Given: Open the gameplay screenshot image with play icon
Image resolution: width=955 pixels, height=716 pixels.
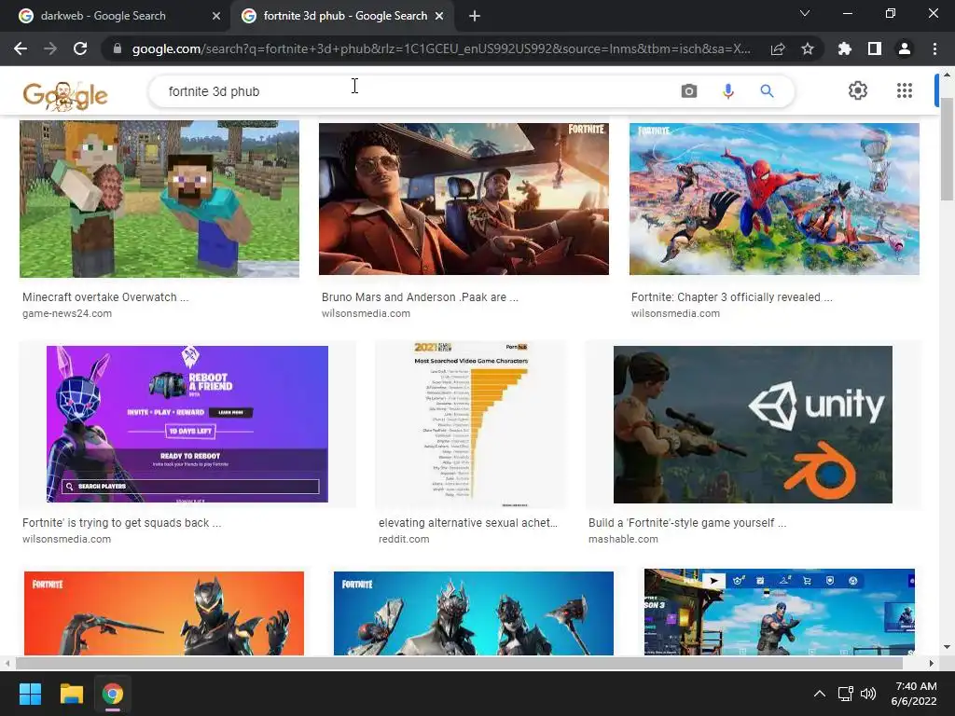Looking at the screenshot, I should coord(780,612).
